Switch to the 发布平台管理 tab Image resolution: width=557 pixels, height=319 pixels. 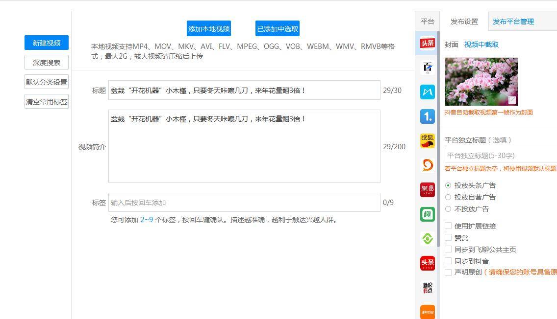513,22
